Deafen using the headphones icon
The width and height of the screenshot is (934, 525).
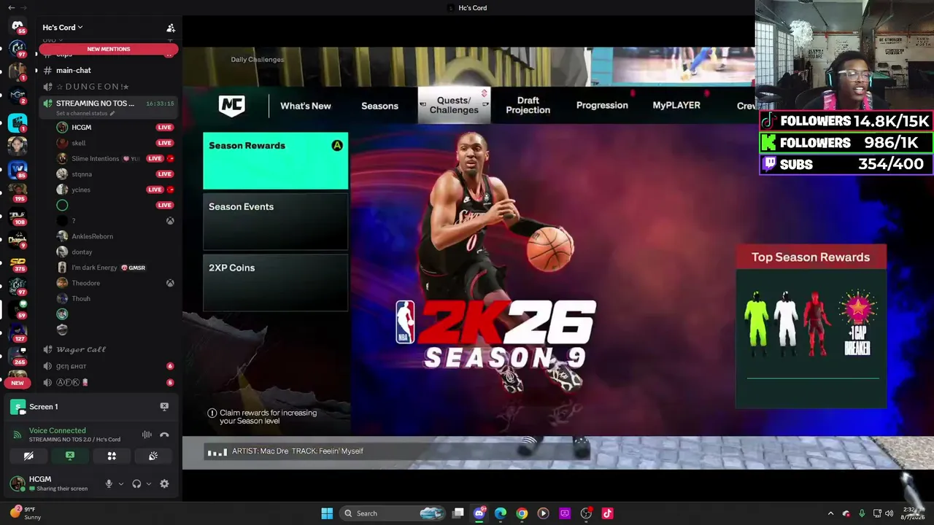coord(136,483)
